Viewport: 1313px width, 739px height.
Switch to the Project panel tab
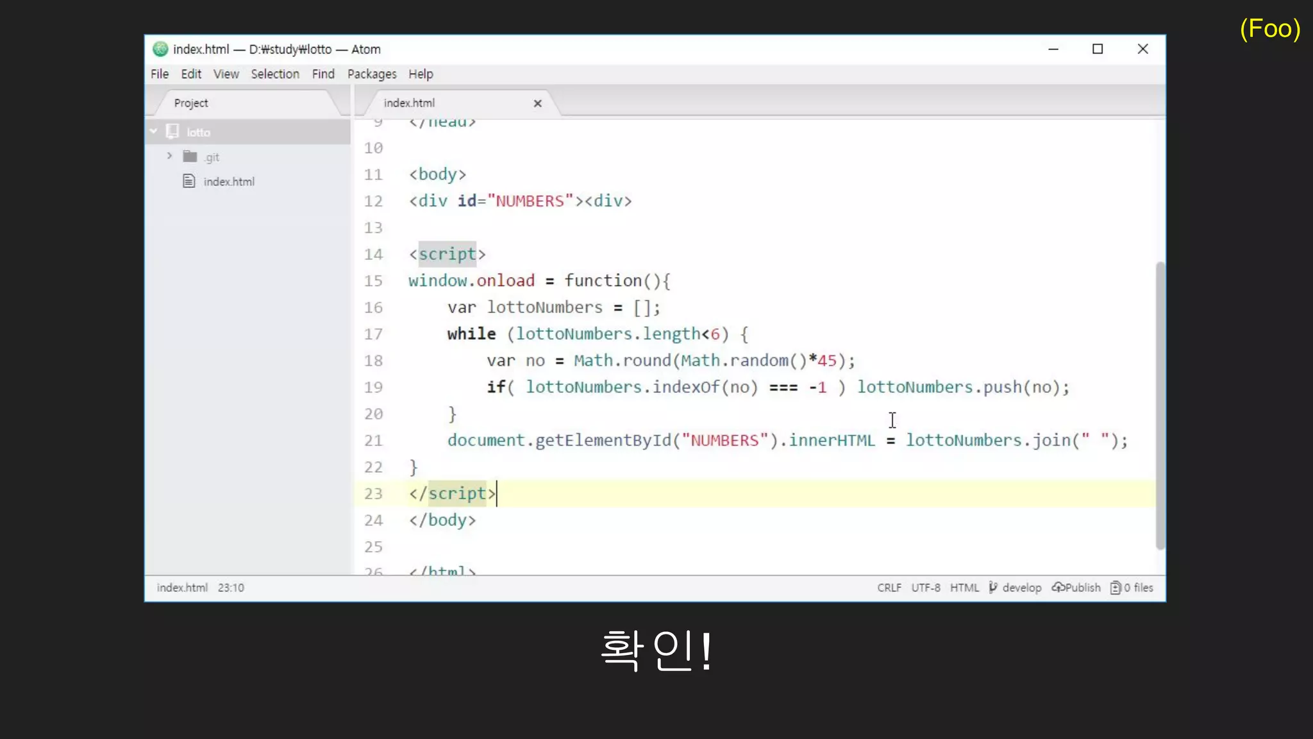coord(191,103)
